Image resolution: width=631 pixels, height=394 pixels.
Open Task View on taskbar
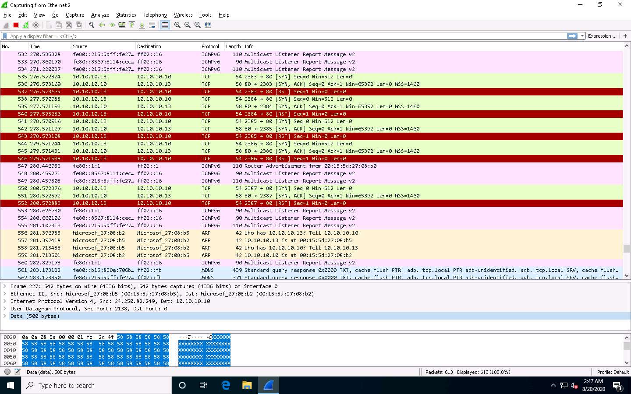pos(203,385)
